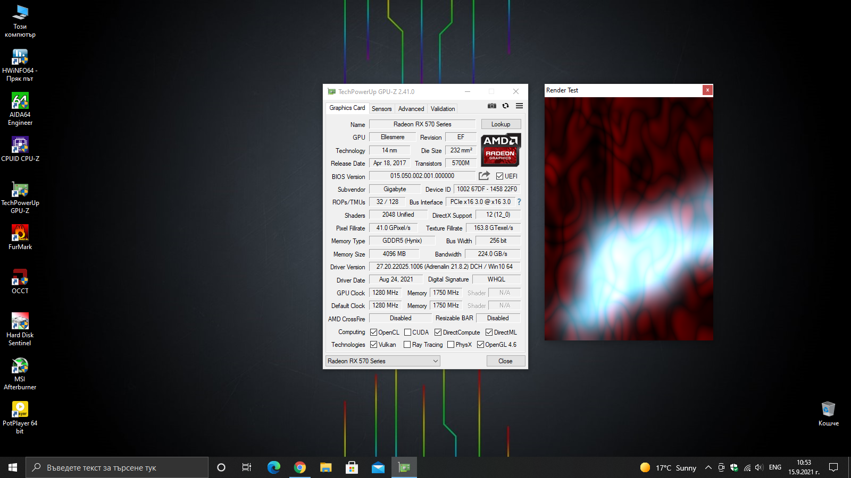This screenshot has width=851, height=478.
Task: Toggle the Vulkan checkbox
Action: point(374,345)
